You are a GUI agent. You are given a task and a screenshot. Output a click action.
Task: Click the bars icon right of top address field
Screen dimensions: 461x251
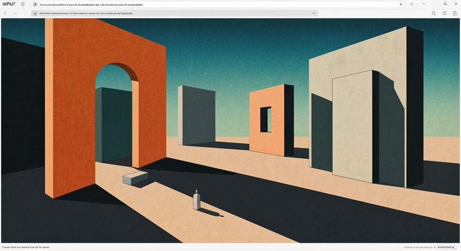[x=412, y=4]
